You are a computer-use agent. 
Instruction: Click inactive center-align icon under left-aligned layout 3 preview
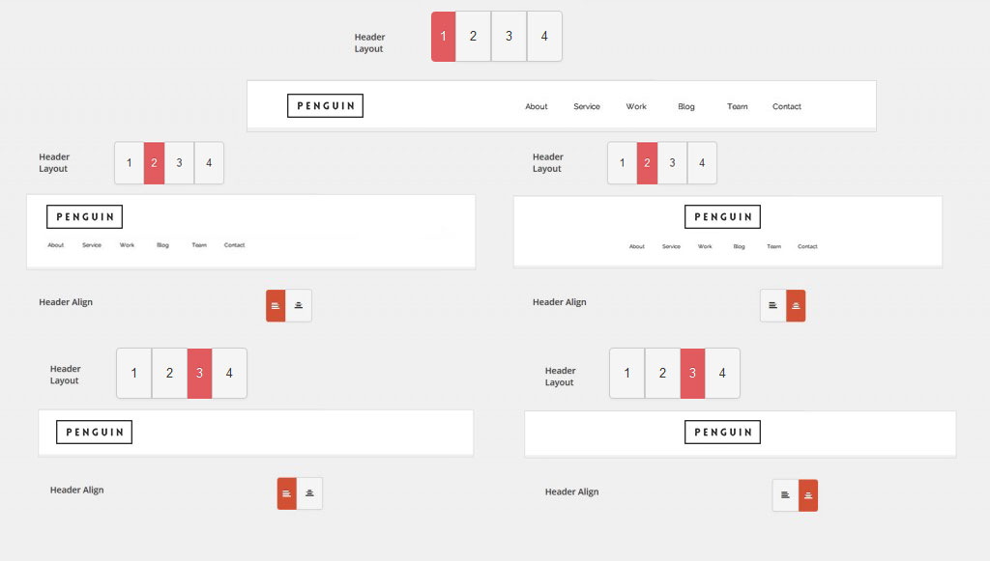coord(309,493)
